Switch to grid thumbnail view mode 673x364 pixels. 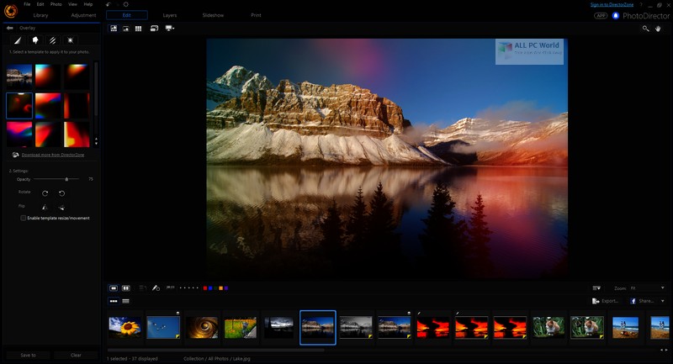pos(138,29)
